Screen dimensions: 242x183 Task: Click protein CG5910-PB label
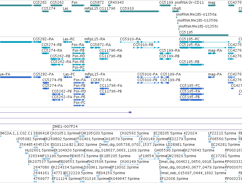[x=147, y=80]
